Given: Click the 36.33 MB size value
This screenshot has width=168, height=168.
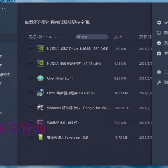Looking at the screenshot, I should [121, 93].
